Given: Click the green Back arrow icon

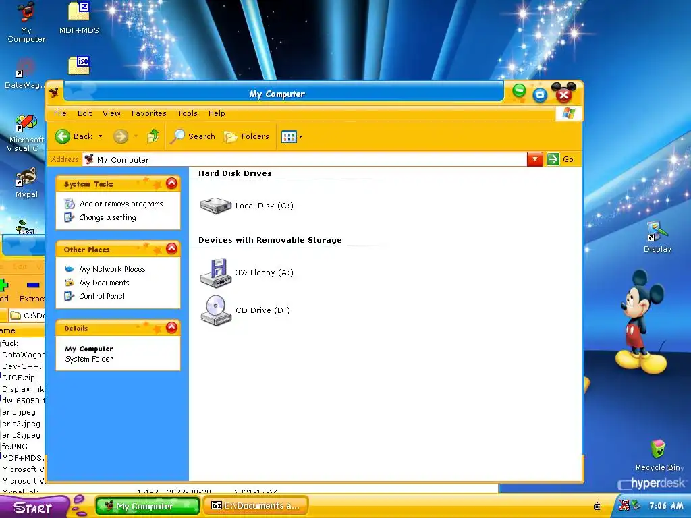Looking at the screenshot, I should [63, 136].
